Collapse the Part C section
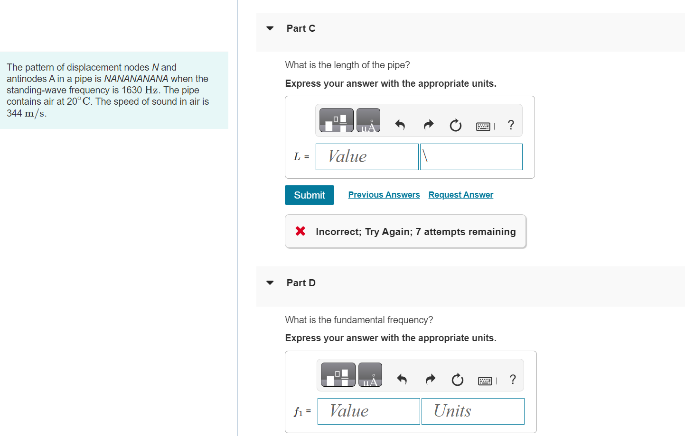 coord(270,28)
